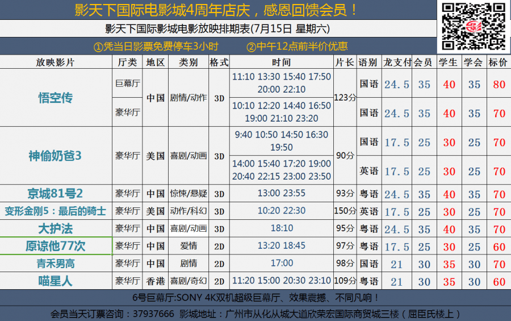Click the 中午12点前半价优惠 promo text
511x321 pixels.
tap(297, 47)
